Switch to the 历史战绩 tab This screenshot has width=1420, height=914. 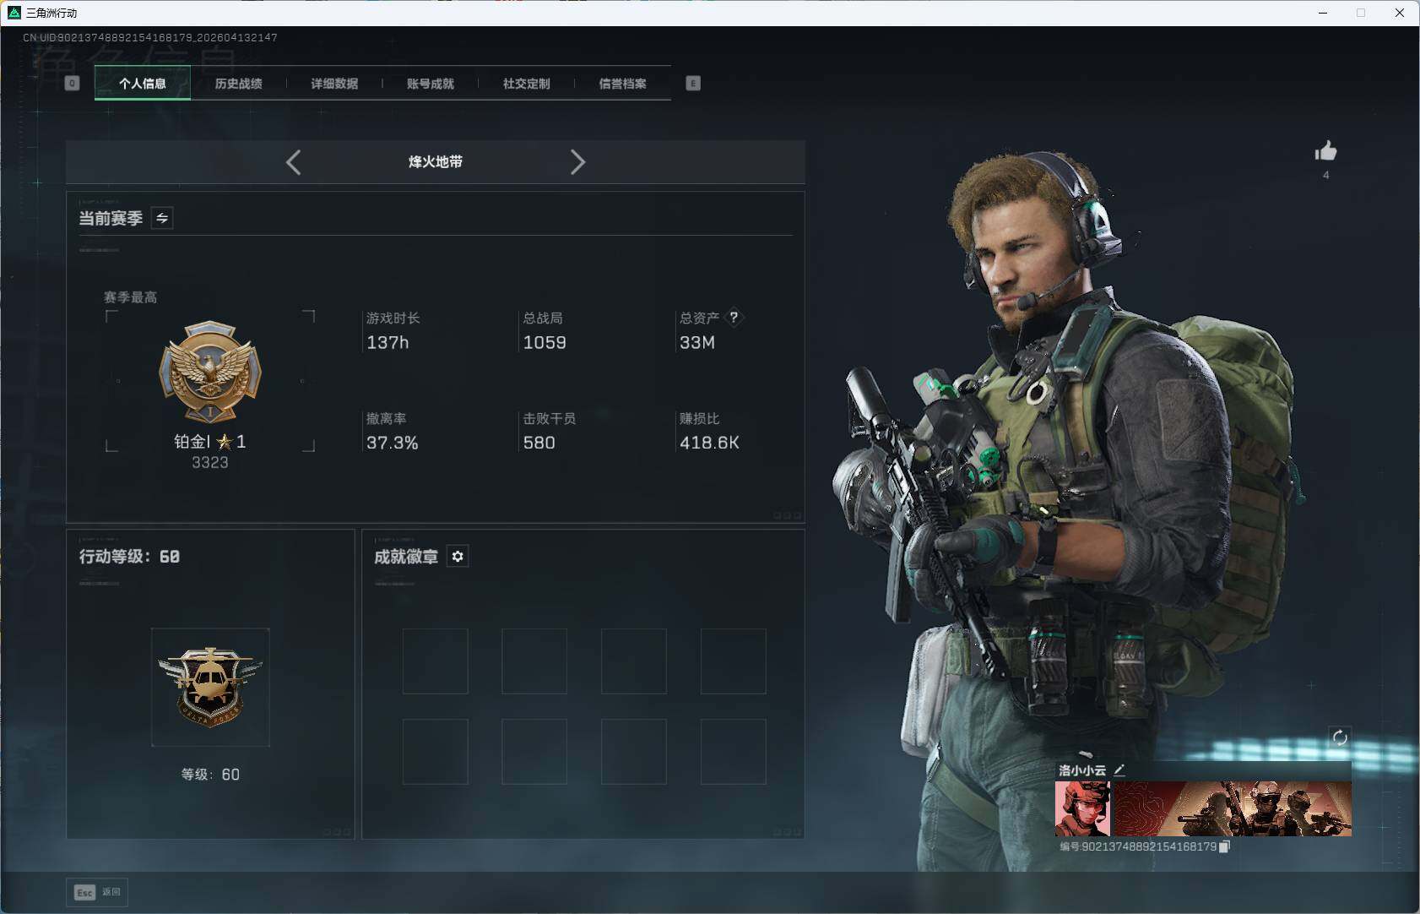click(x=238, y=83)
